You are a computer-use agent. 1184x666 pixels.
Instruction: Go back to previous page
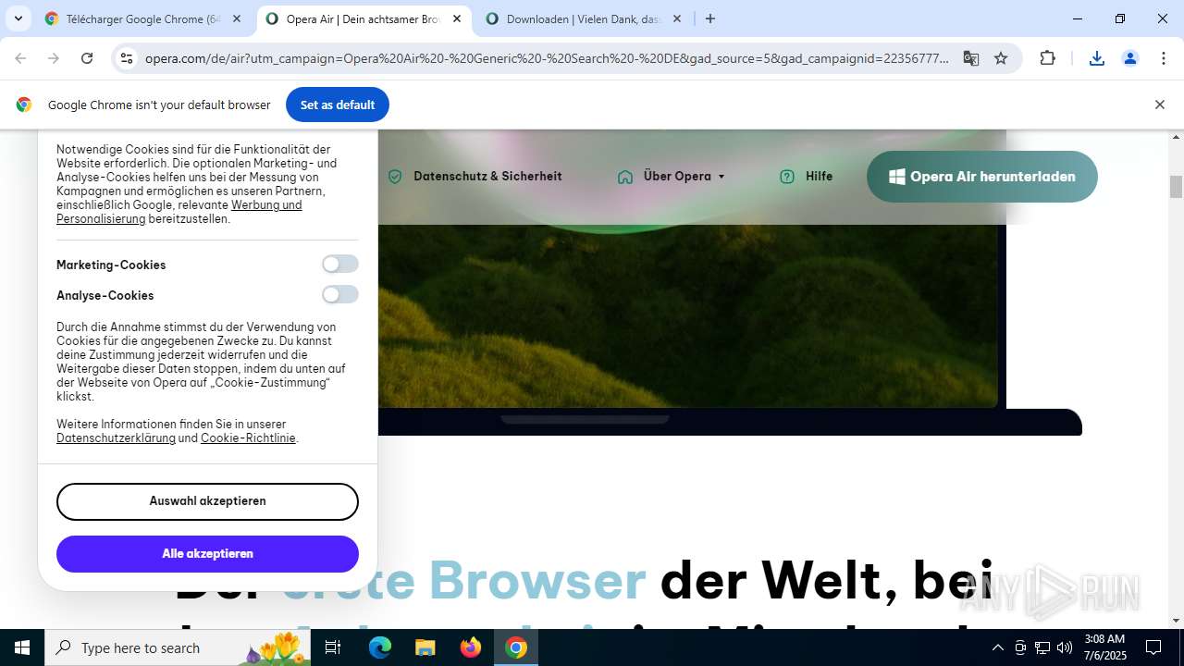[21, 58]
